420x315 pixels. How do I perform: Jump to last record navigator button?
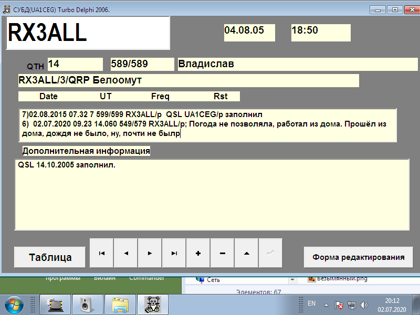point(174,253)
